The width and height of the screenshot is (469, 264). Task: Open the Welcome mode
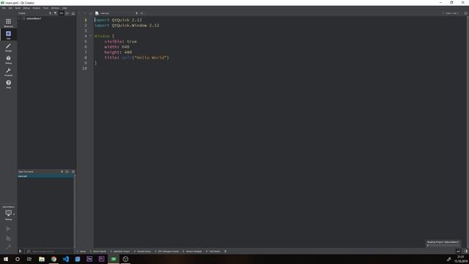pos(8,23)
